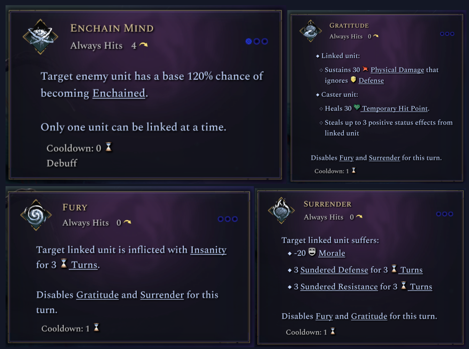Open the Physical Damage link
Screen dimensions: 469x349
[397, 70]
